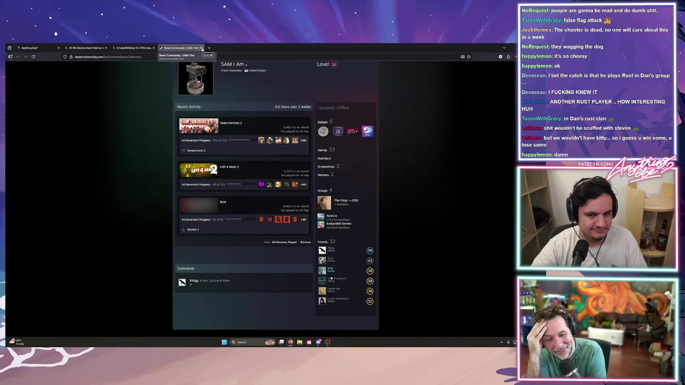Show hidden system tray icons
Viewport: 685px width, 385px height.
(x=501, y=342)
